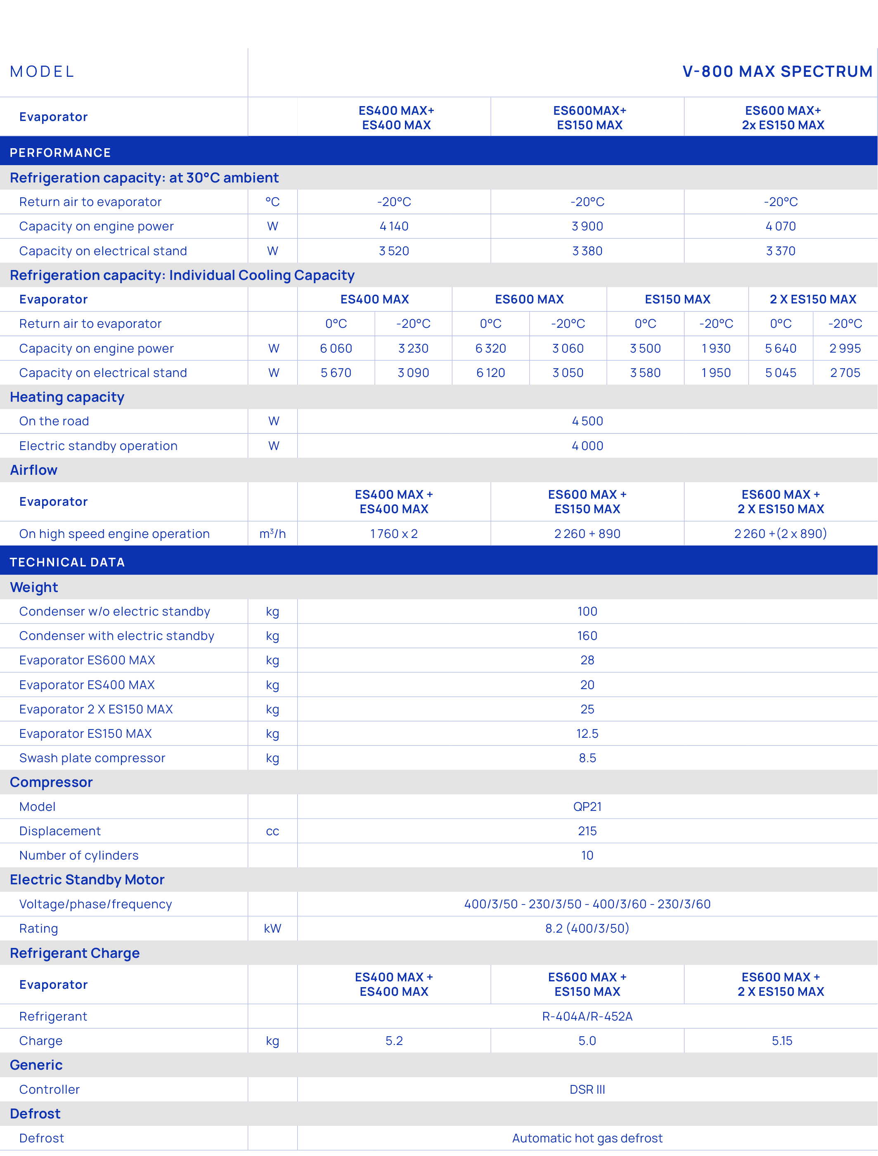Click the 6 120 electrical stand cell
This screenshot has height=1156, width=878.
point(491,373)
